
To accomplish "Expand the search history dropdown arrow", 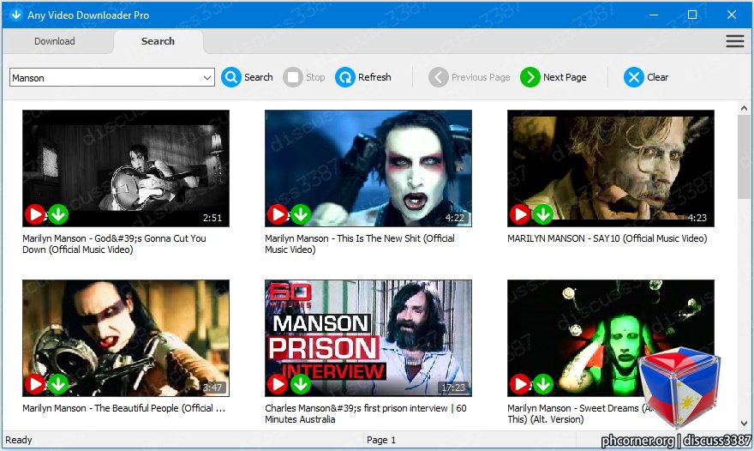I will click(207, 77).
